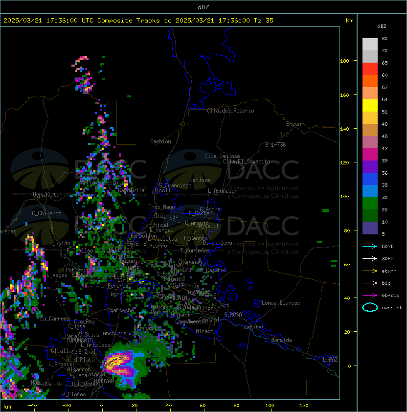The height and width of the screenshot is (412, 407).
Task: Click the 12_Oct place label
Action: 220,305
